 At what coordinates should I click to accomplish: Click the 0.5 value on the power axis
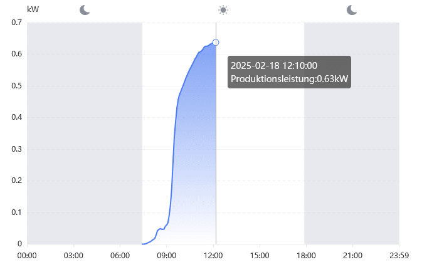(x=17, y=86)
